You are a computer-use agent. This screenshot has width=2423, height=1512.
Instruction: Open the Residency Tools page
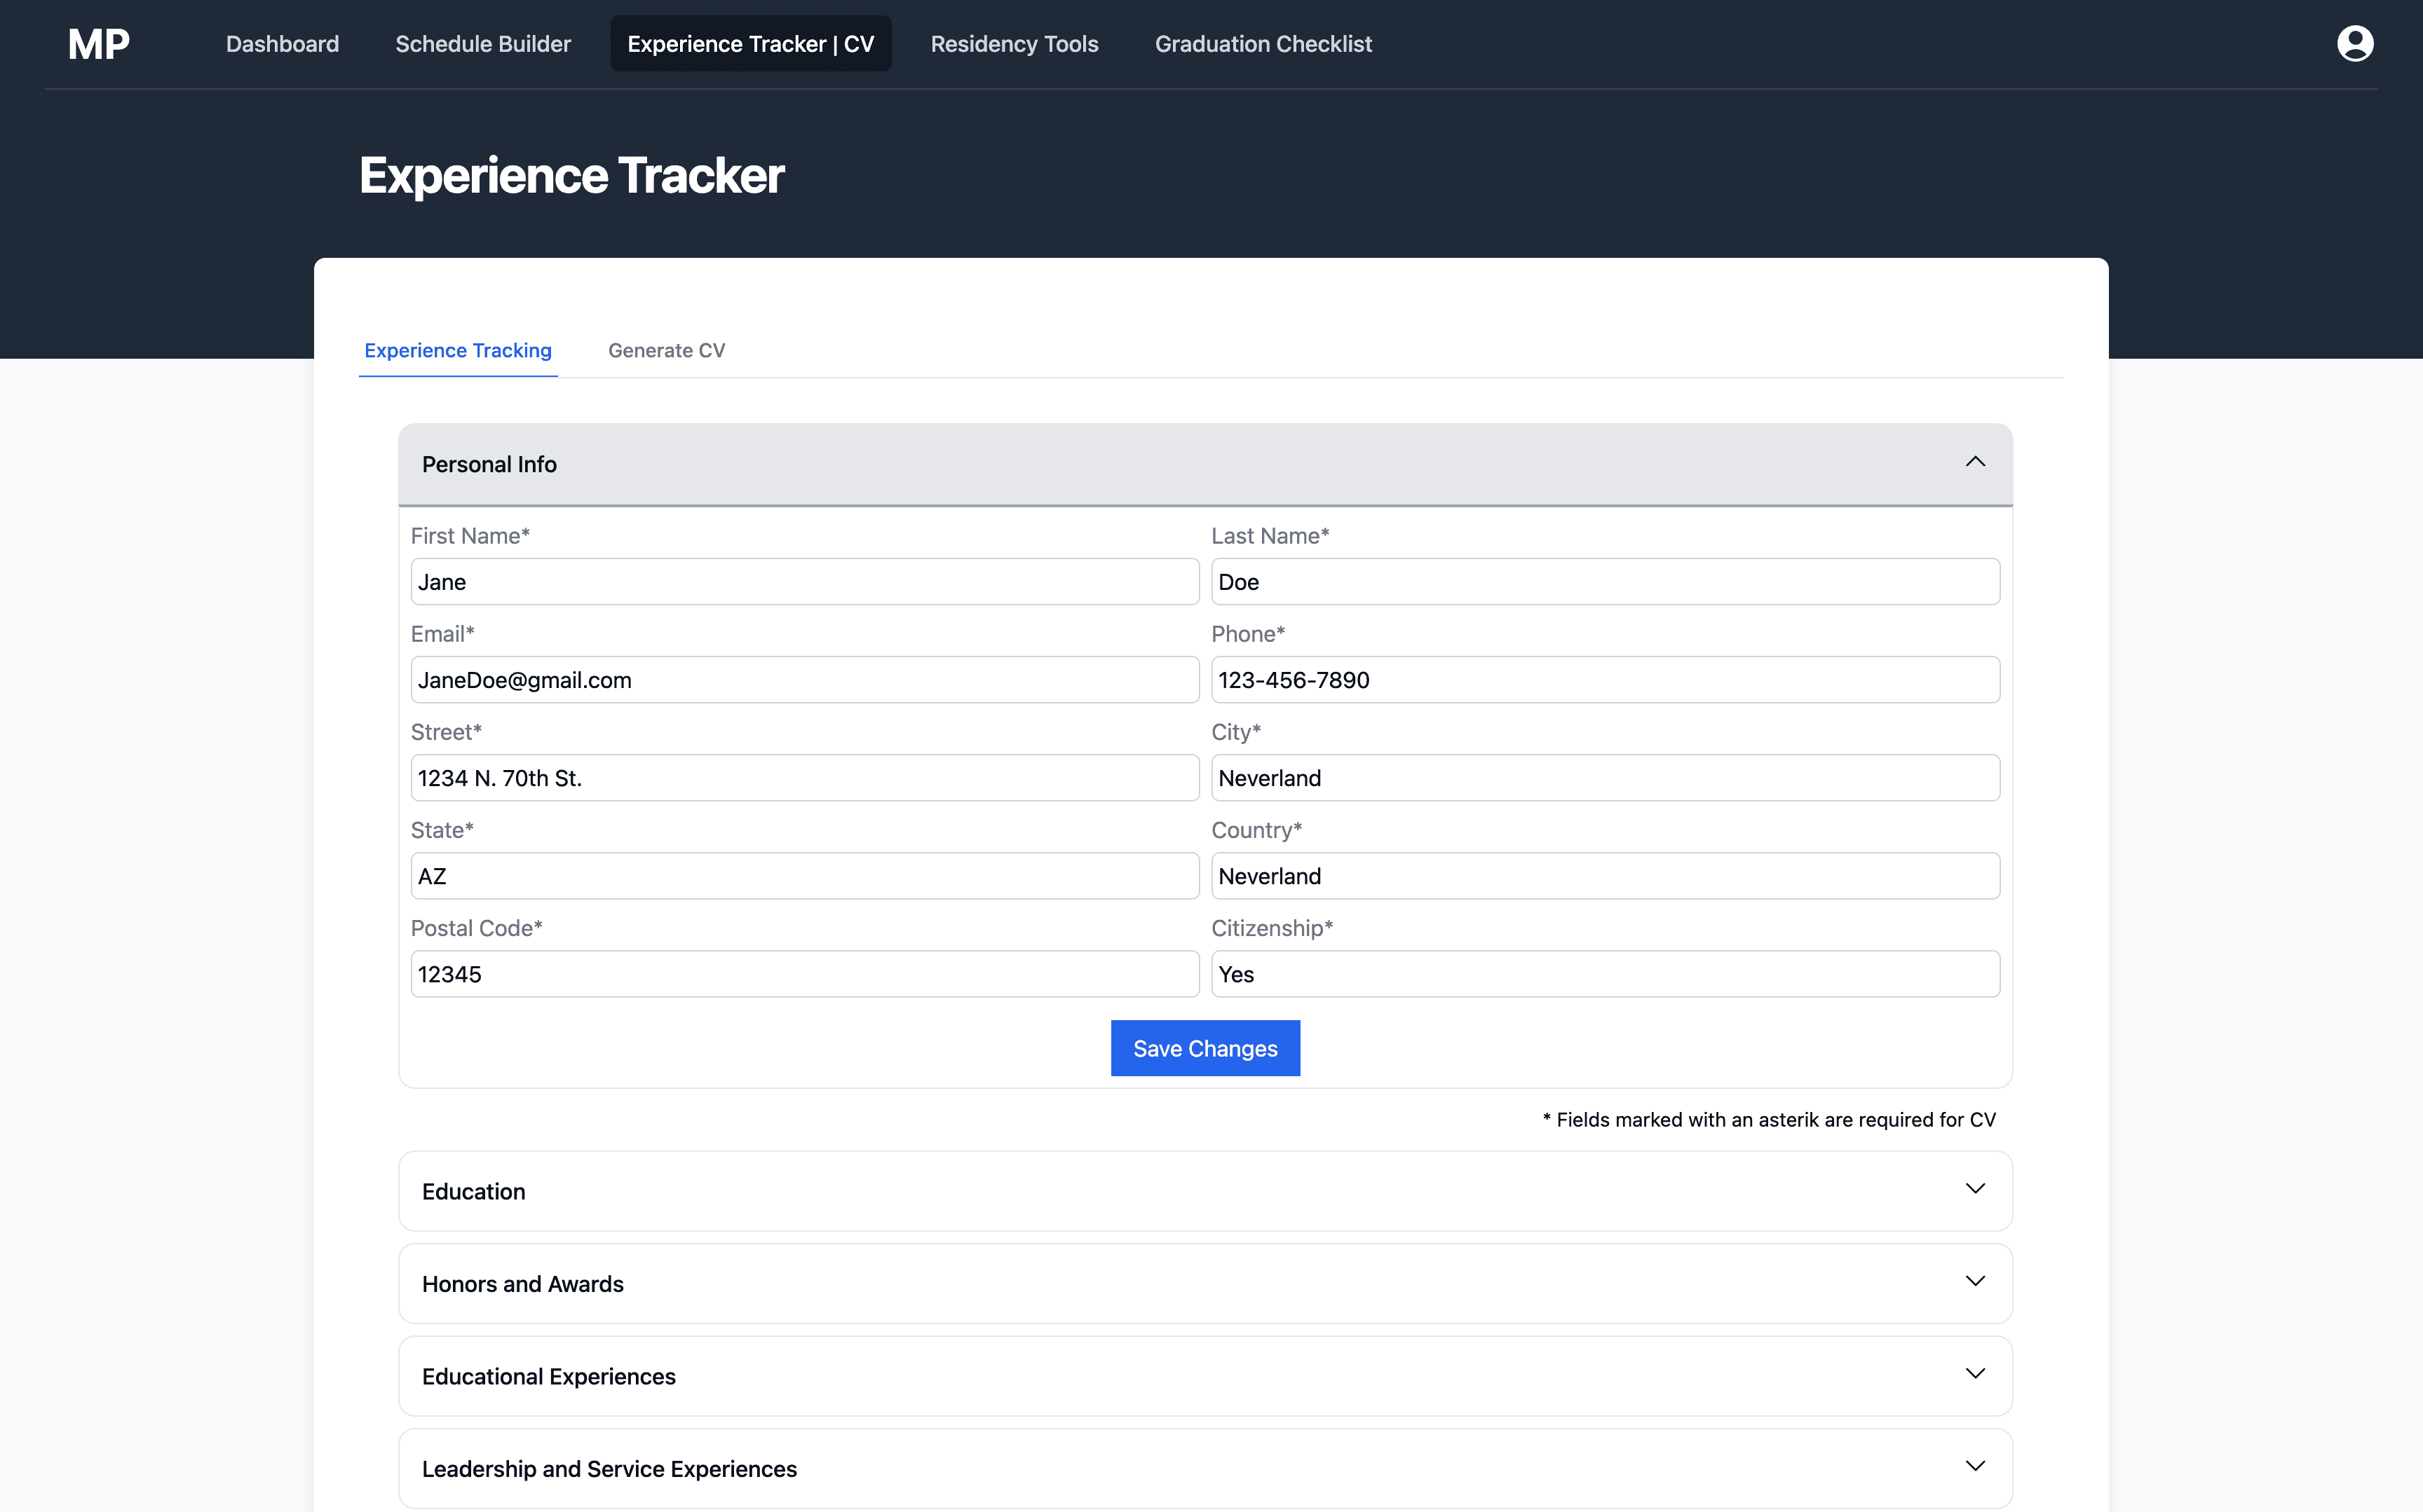(x=1013, y=44)
